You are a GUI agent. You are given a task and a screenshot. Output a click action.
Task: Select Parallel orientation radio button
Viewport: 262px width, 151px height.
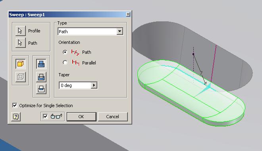pos(65,62)
